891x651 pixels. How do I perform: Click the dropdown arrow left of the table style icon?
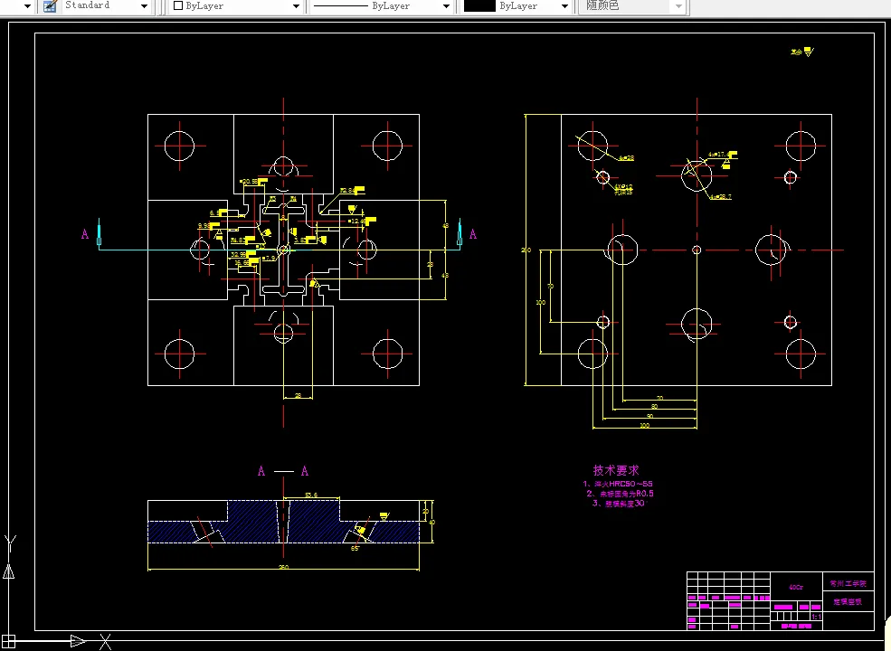coord(27,6)
